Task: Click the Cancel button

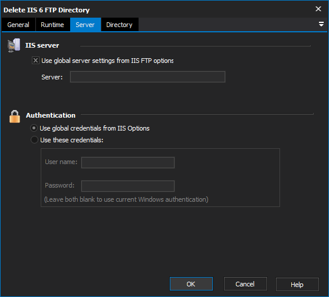Action: pyautogui.click(x=245, y=284)
